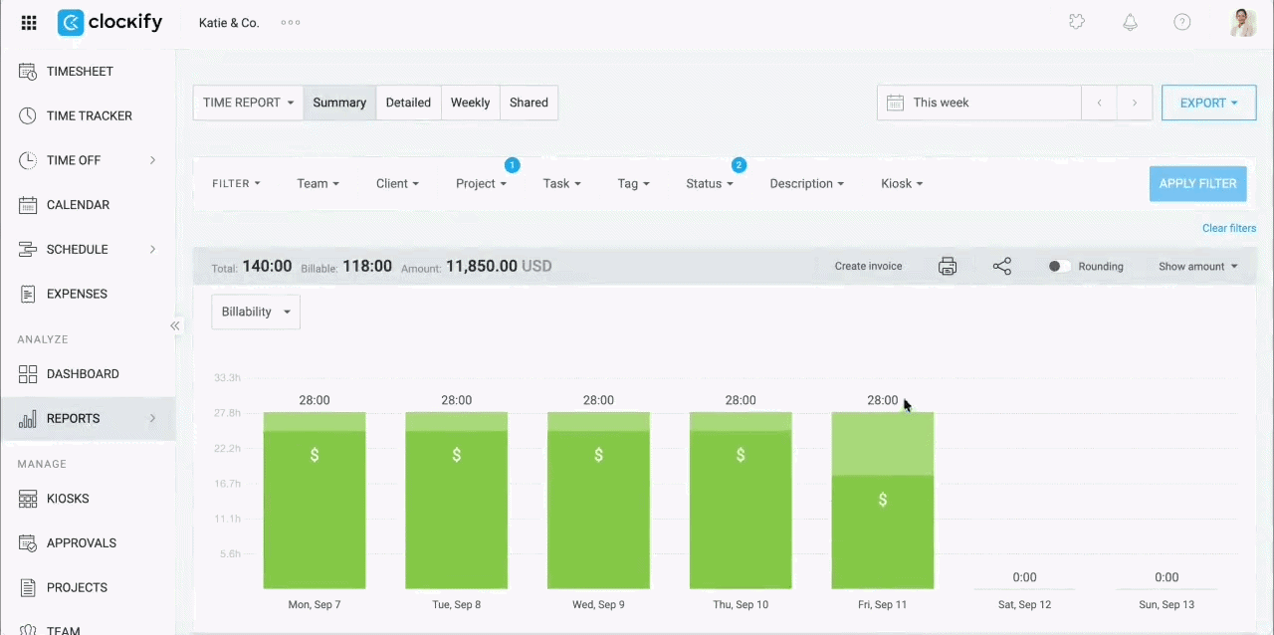
Task: Click the Approvals sidebar icon
Action: click(28, 542)
